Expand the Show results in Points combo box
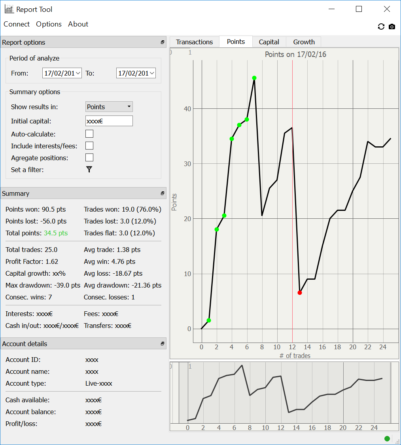 point(109,107)
